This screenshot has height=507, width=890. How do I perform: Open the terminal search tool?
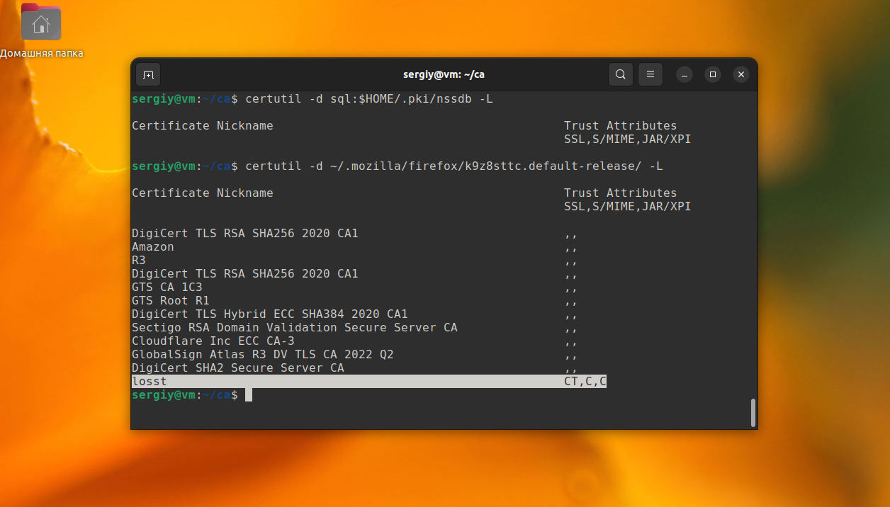point(620,74)
